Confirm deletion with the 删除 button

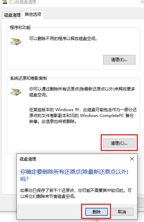click(x=97, y=212)
